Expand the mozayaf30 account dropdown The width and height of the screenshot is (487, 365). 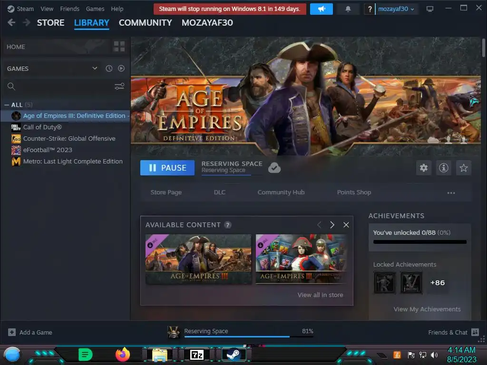coord(396,9)
